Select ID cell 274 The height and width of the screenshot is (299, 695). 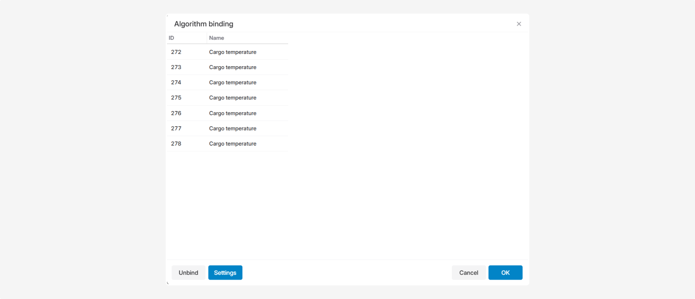pyautogui.click(x=176, y=83)
